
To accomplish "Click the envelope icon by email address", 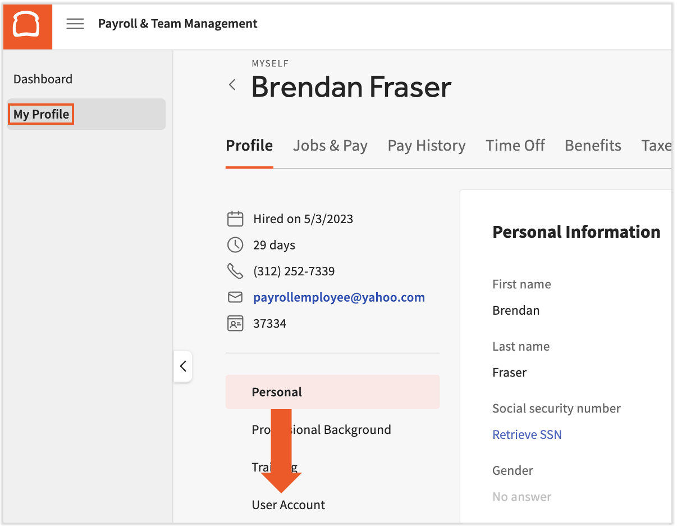I will pos(235,297).
